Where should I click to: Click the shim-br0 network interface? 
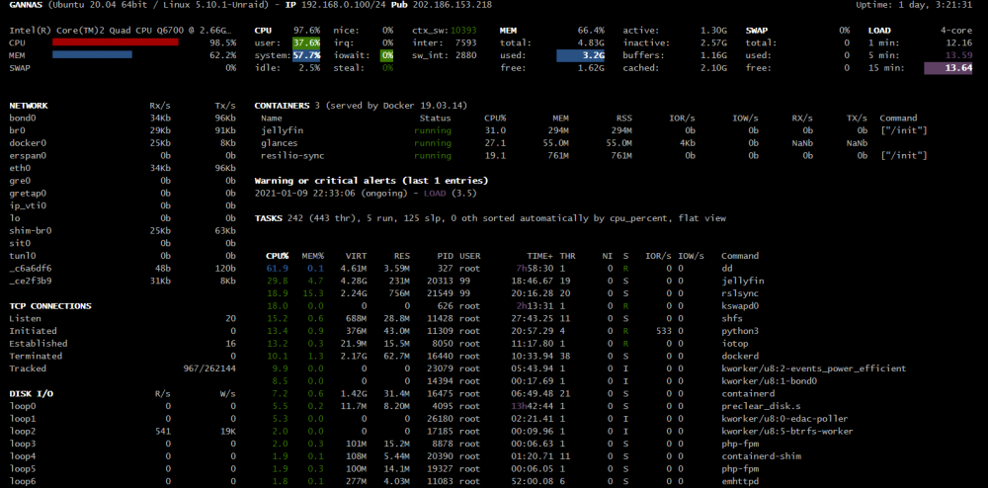coord(31,230)
